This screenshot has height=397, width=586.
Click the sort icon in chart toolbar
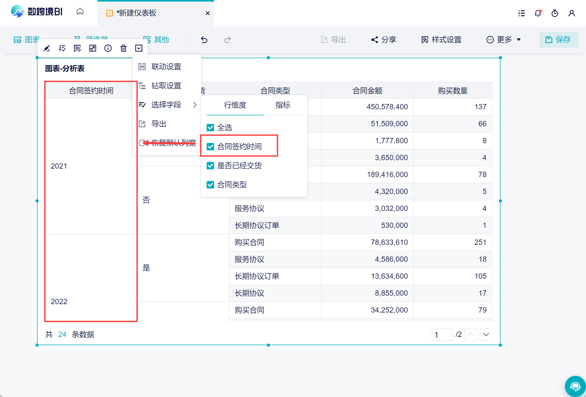click(62, 48)
